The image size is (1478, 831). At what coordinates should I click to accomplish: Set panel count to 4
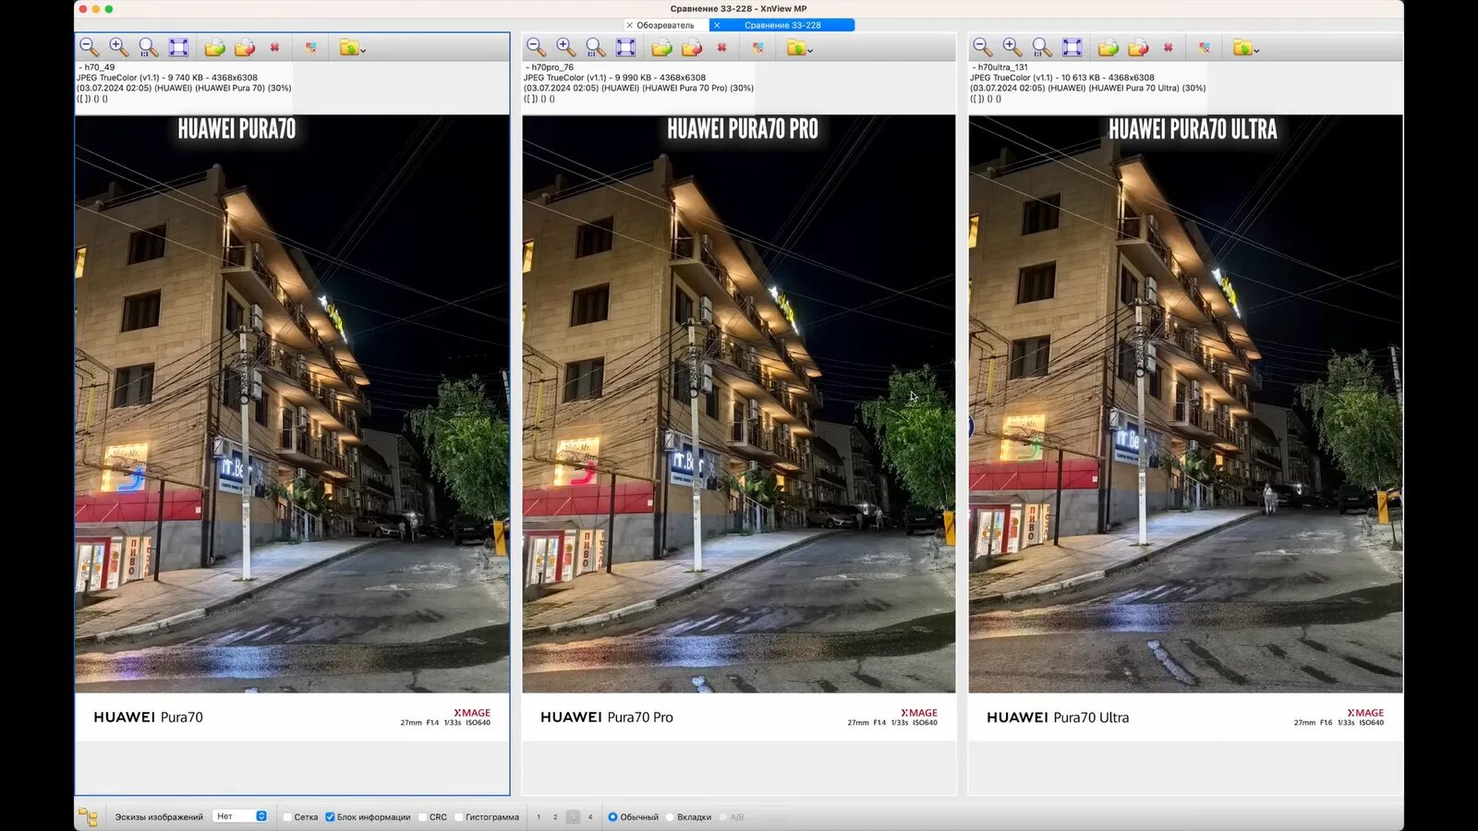[590, 817]
